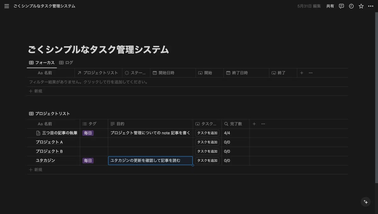Click 0/0 count in プロジェクト B row
The image size is (378, 214).
pos(236,151)
